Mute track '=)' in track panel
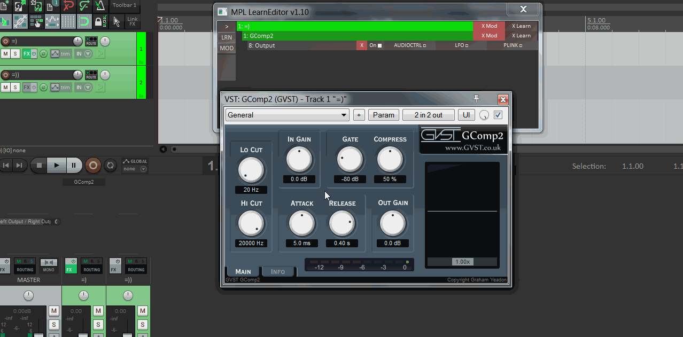This screenshot has height=337, width=683. 5,54
